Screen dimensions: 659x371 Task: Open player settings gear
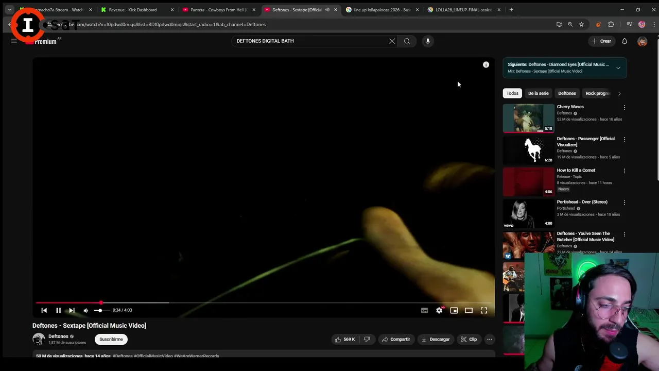coord(439,310)
